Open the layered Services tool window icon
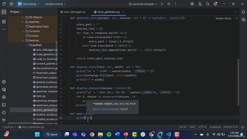This screenshot has width=247, height=139. [x=4, y=90]
